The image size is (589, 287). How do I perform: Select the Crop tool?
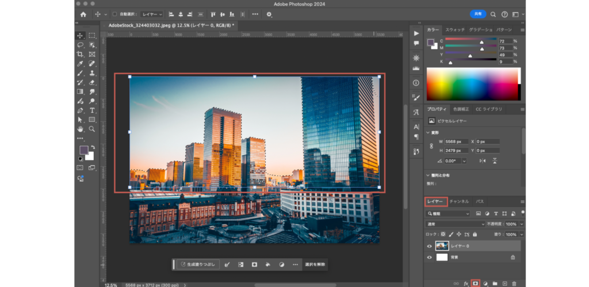coord(80,54)
